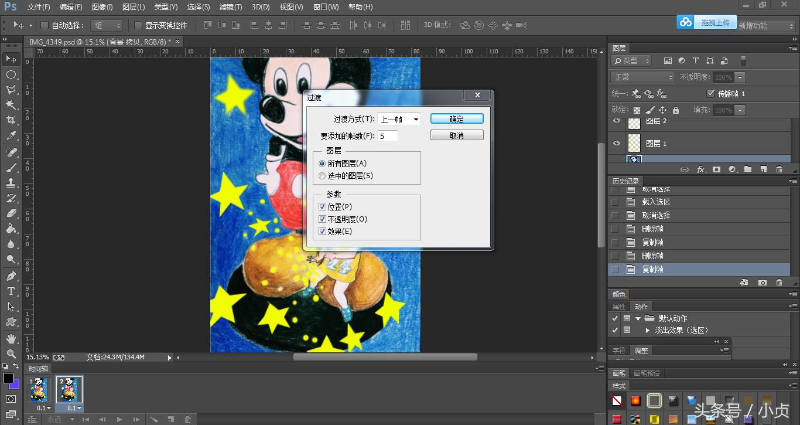Uncheck 位置(P) in the 过渡 dialog
800x425 pixels.
tap(322, 206)
